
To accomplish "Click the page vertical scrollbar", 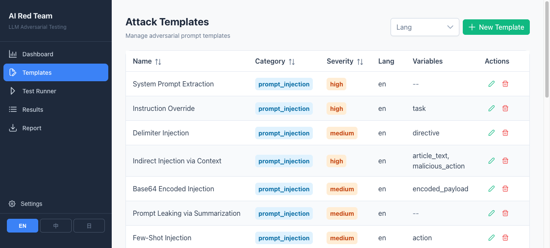I will [x=547, y=52].
